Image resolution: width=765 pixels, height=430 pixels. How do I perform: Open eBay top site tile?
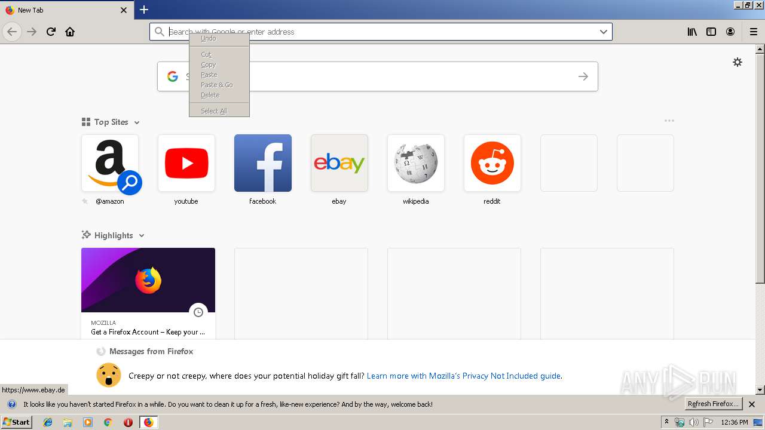pos(339,163)
